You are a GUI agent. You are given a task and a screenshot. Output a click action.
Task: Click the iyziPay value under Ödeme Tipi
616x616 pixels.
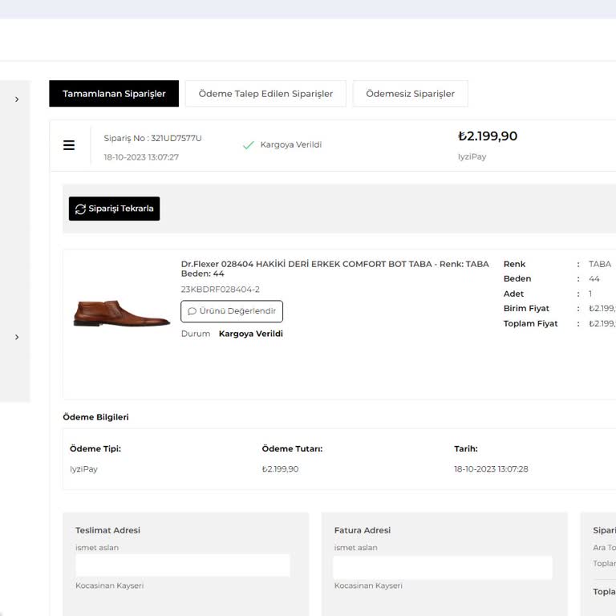point(83,469)
